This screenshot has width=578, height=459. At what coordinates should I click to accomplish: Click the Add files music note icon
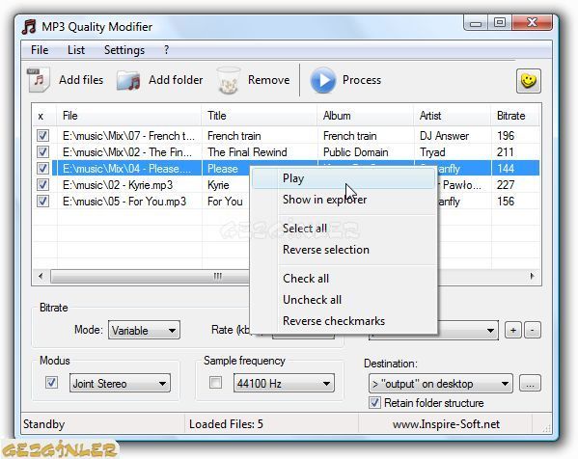[39, 80]
